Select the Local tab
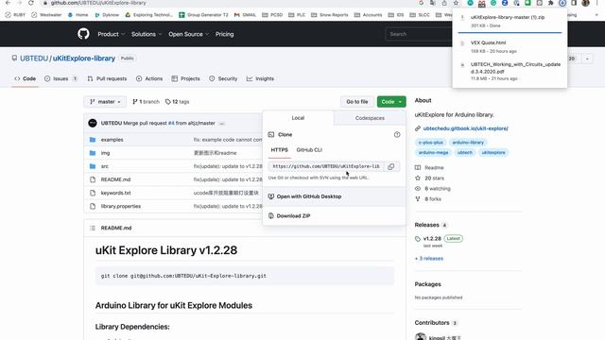 click(x=298, y=118)
